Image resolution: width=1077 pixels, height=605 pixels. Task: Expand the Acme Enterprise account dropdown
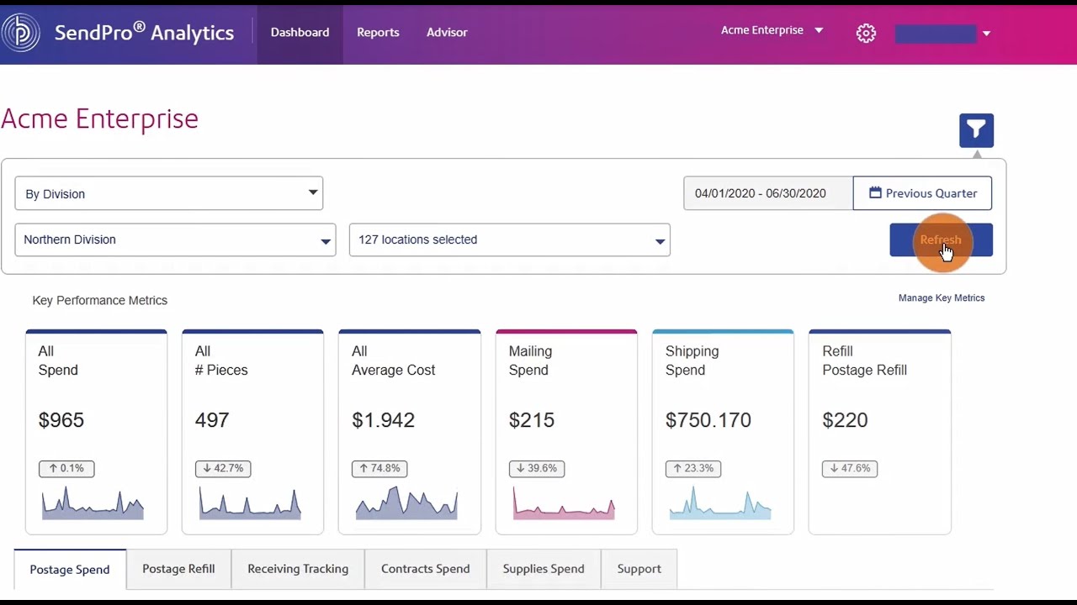[772, 30]
